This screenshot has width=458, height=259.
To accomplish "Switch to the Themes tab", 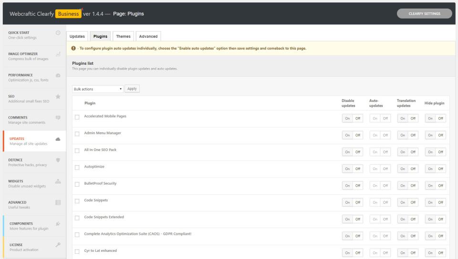I will (x=123, y=36).
